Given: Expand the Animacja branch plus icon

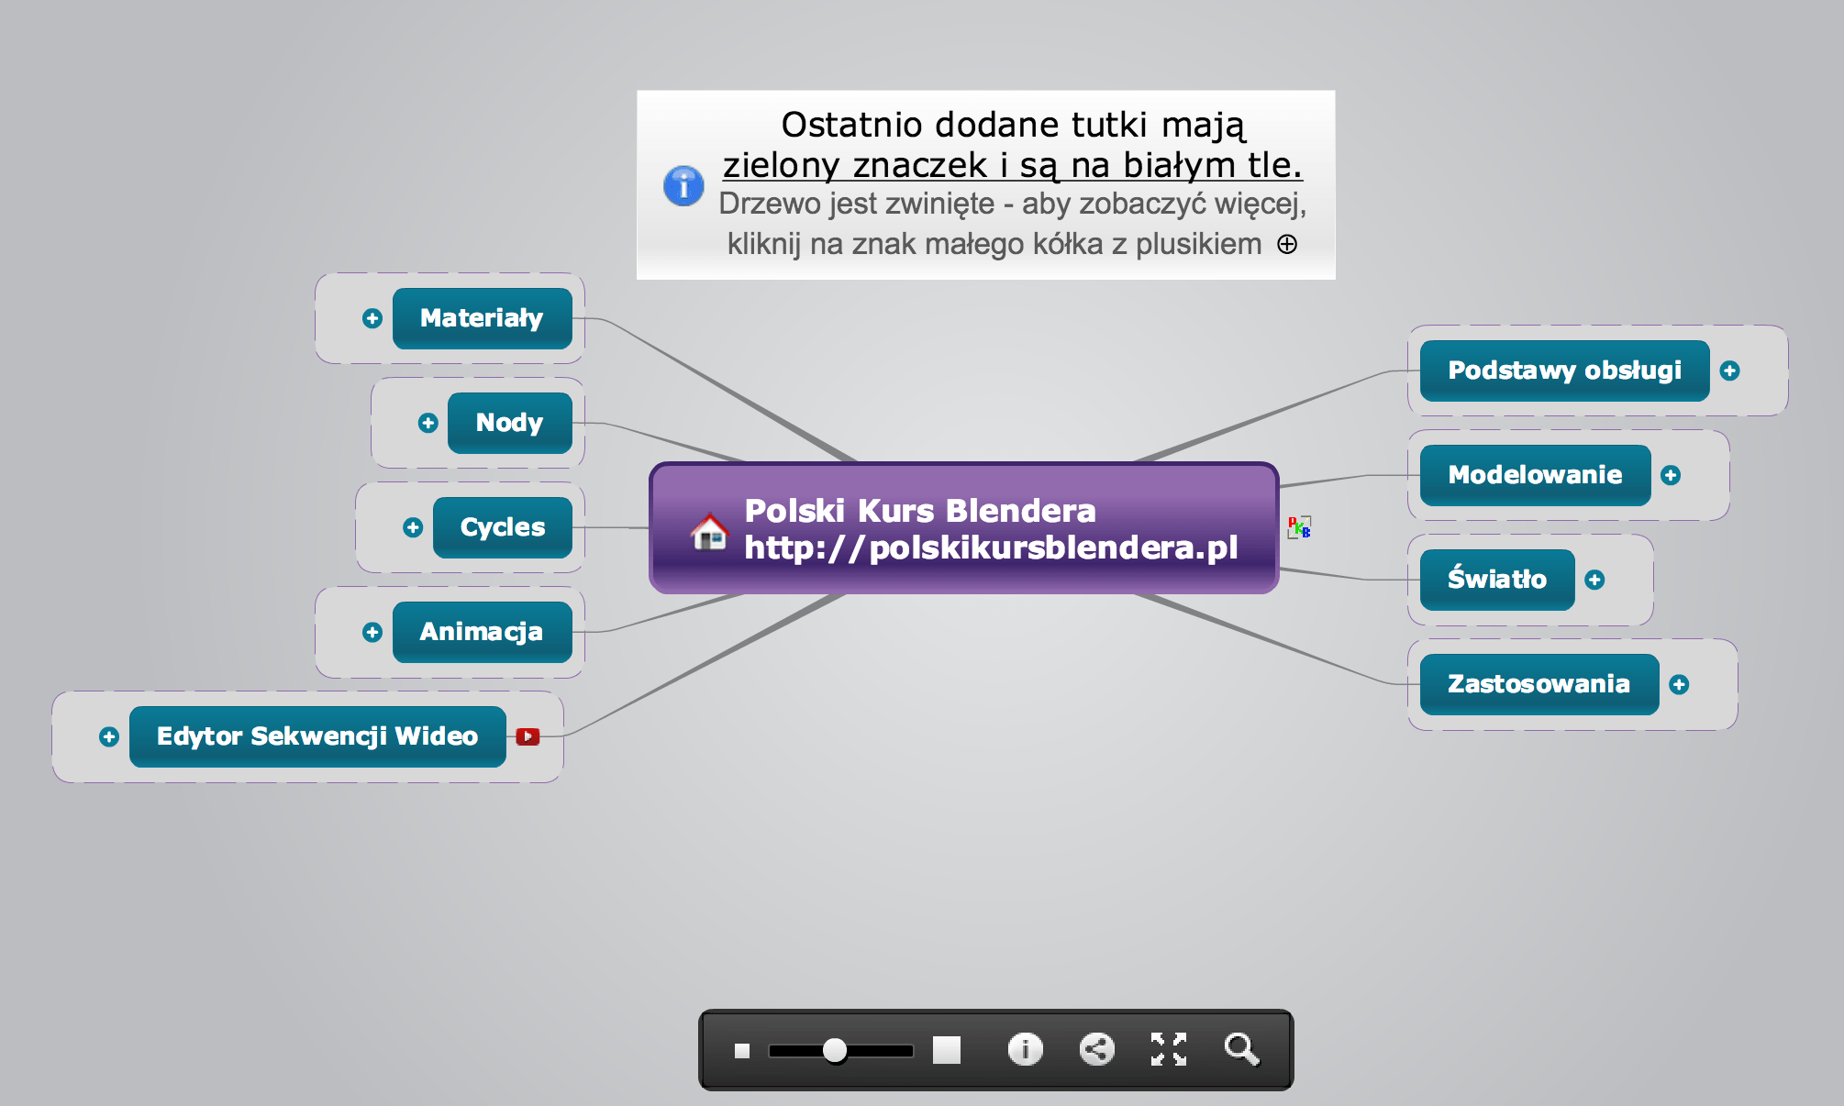Looking at the screenshot, I should (x=372, y=632).
